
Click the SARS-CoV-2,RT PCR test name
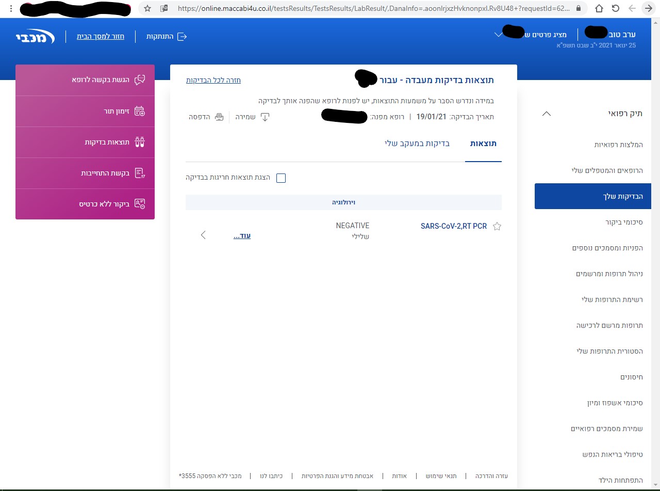pos(454,226)
